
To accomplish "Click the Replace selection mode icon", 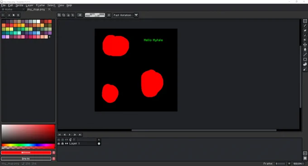I will tap(59, 15).
